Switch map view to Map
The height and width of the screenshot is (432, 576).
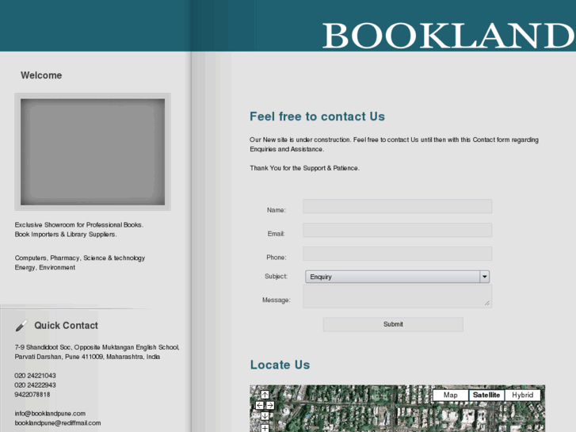[450, 395]
